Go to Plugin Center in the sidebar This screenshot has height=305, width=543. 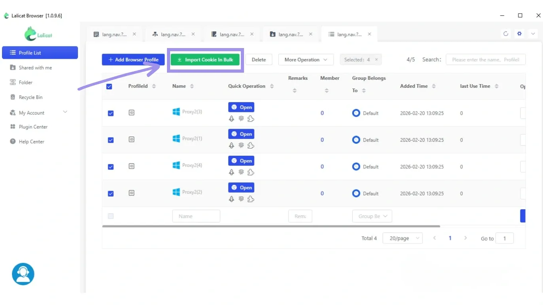pyautogui.click(x=33, y=127)
